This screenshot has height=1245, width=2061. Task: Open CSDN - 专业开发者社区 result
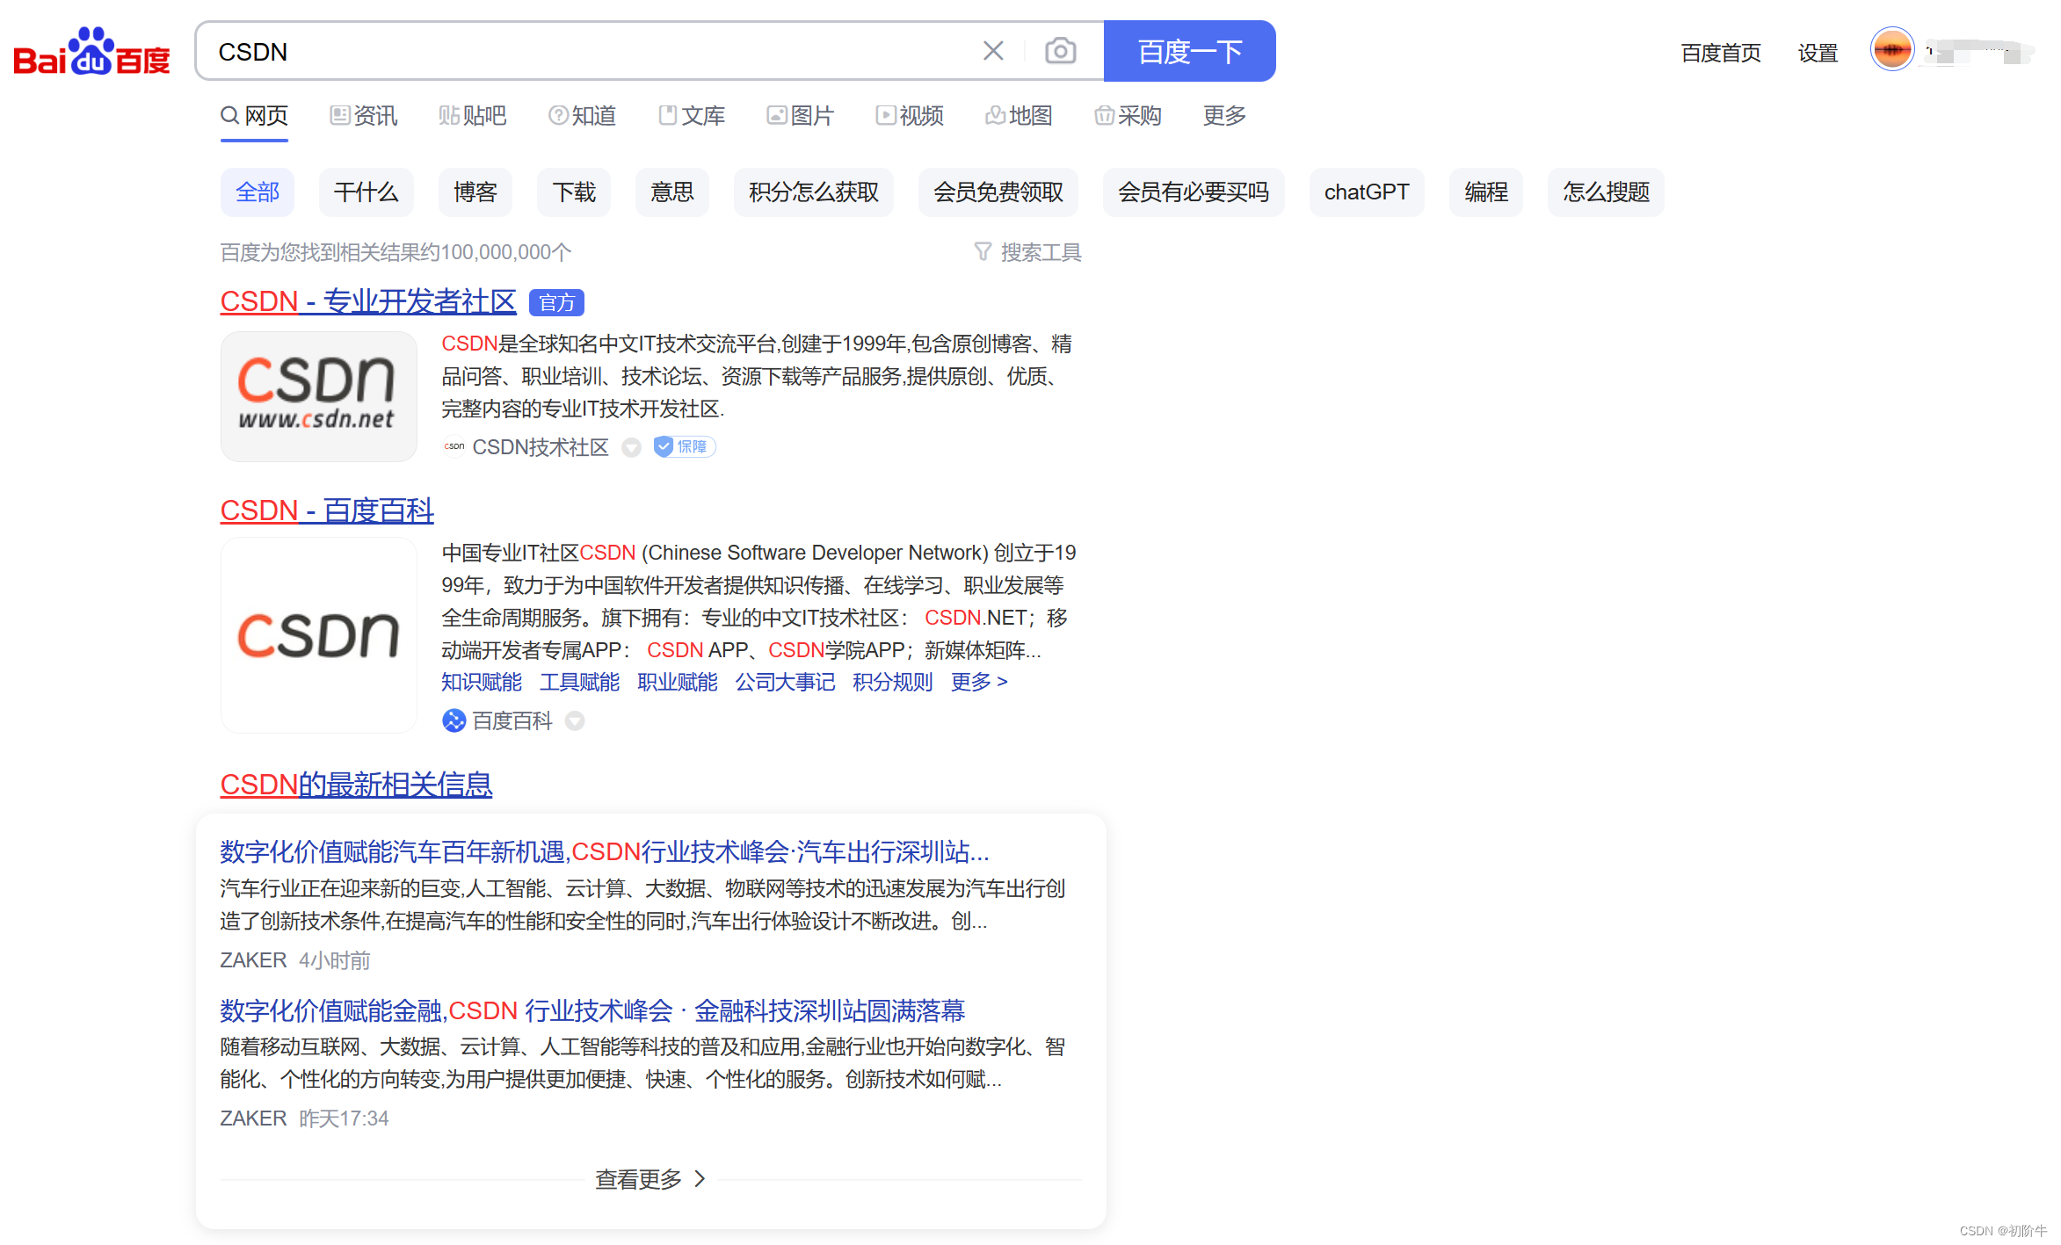pyautogui.click(x=368, y=301)
